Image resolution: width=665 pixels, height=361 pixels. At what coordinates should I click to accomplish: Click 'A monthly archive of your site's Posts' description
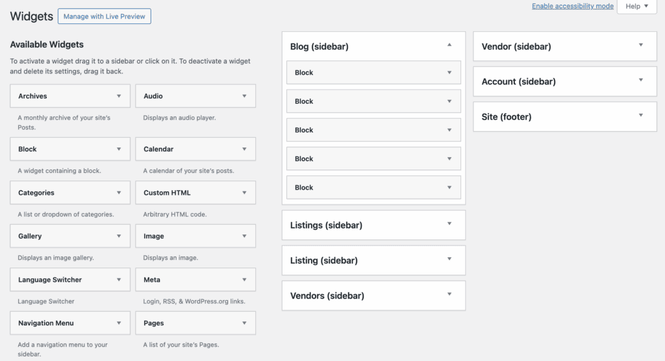point(64,123)
